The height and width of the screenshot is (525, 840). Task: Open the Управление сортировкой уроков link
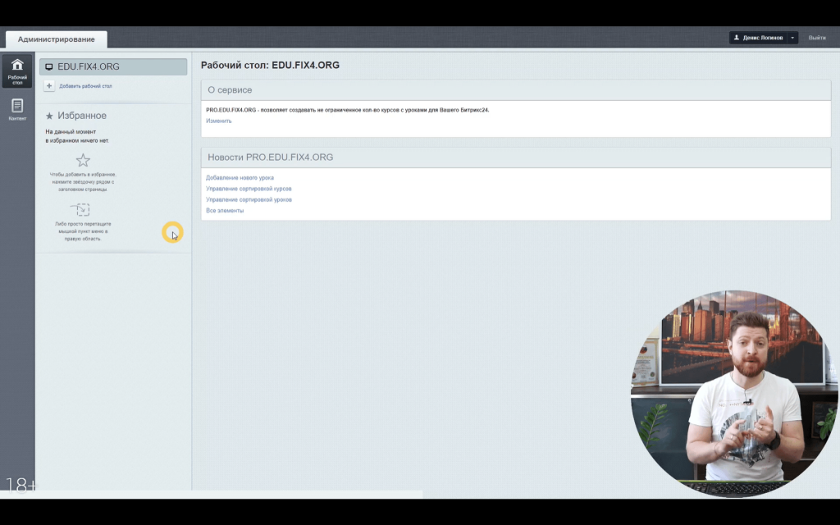[x=249, y=200]
